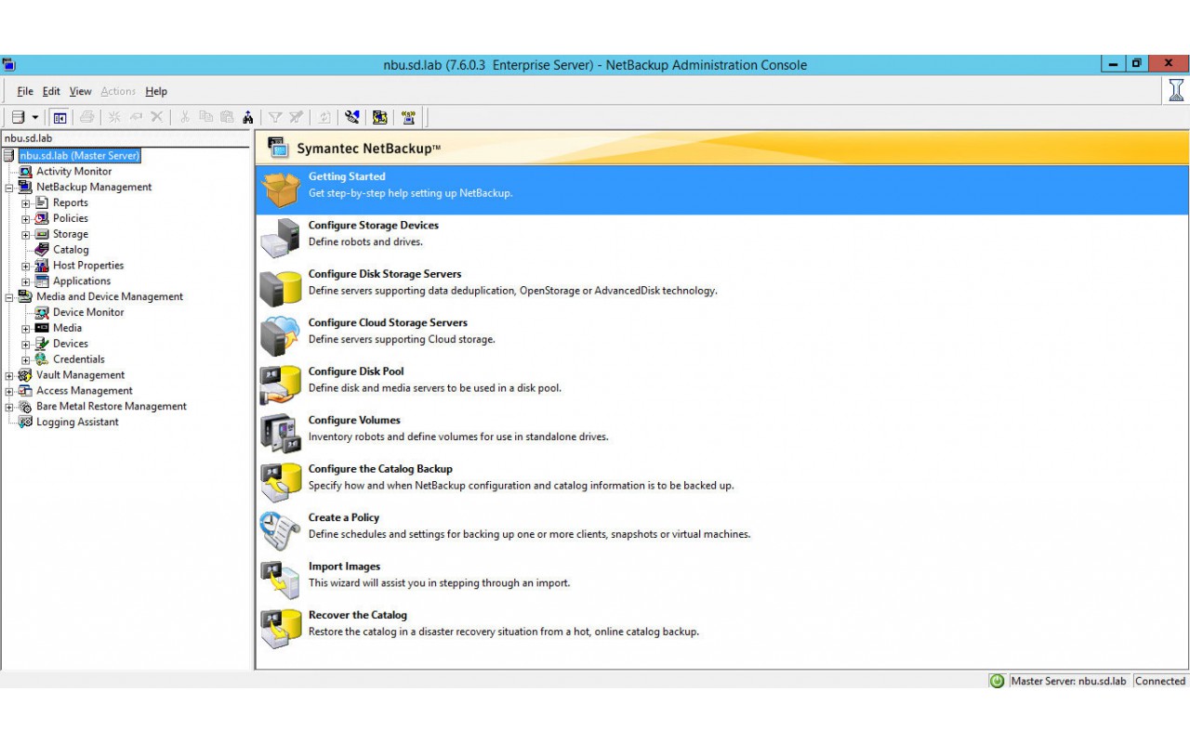Click the Copy toolbar icon
The image size is (1190, 743).
point(205,117)
